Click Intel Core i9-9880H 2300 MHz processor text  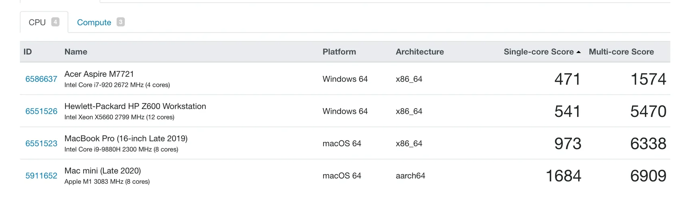click(121, 149)
